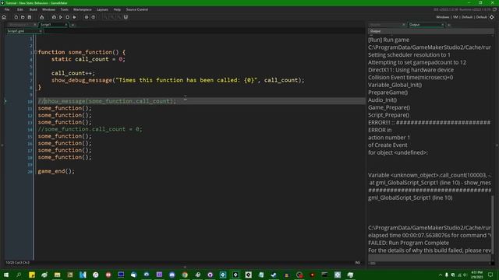The height and width of the screenshot is (280, 499).
Task: Click line 10 breakpoint gutter marker
Action: tap(5, 101)
